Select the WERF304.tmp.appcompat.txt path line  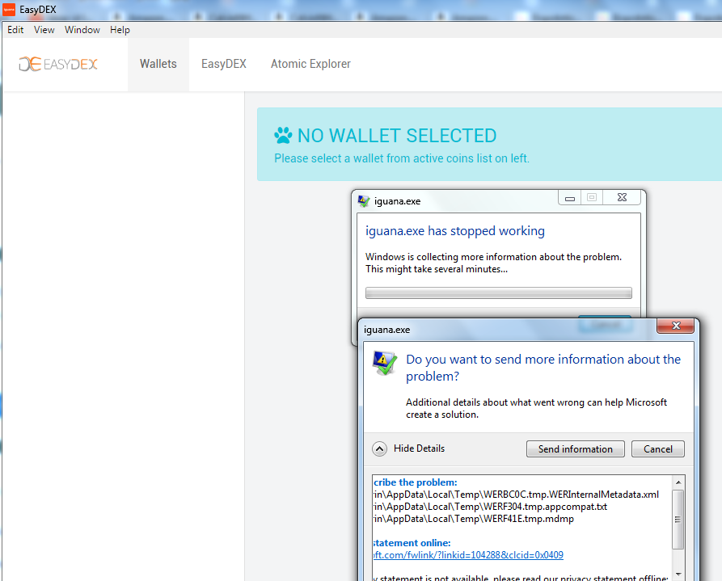[491, 507]
